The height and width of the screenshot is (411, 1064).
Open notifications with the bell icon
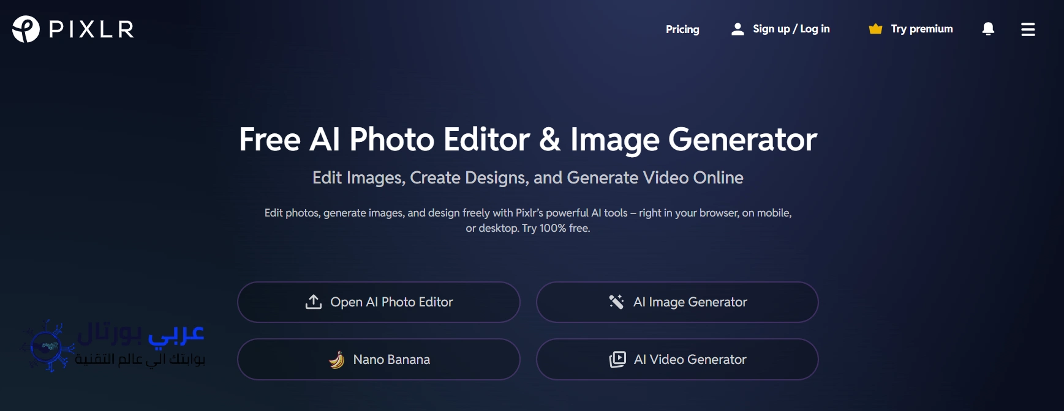coord(988,29)
